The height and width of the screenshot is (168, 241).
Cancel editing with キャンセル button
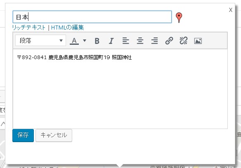(54, 136)
